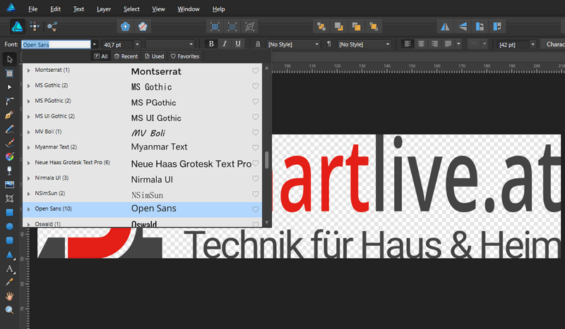
Task: Click Rotate Counter-clockwise icon
Action: [480, 26]
